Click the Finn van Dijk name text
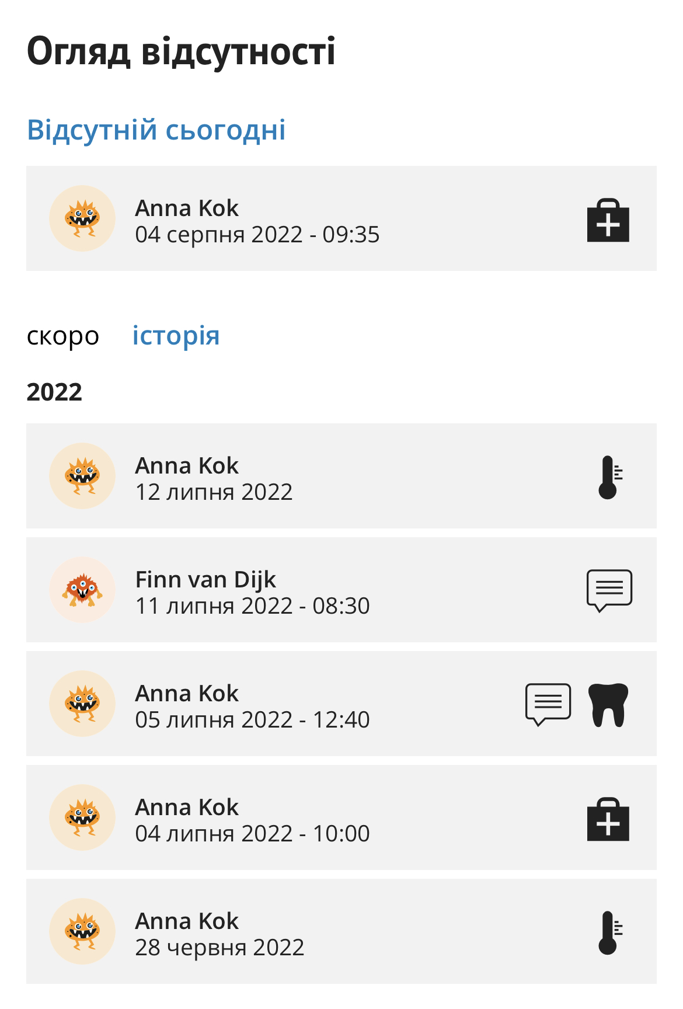The image size is (683, 1009). (x=205, y=580)
